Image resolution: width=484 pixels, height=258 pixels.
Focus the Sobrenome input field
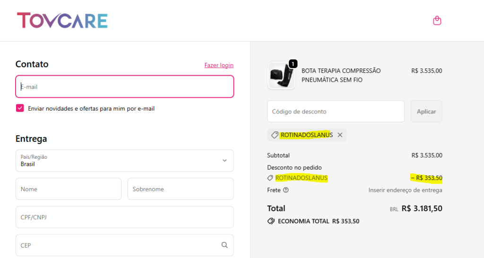[x=181, y=189]
